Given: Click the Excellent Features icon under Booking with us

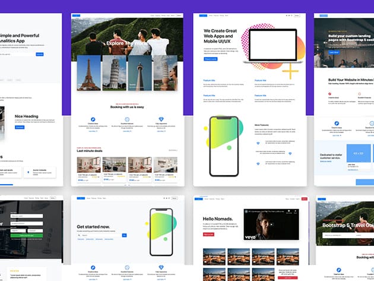Looking at the screenshot, I should pyautogui.click(x=127, y=119).
